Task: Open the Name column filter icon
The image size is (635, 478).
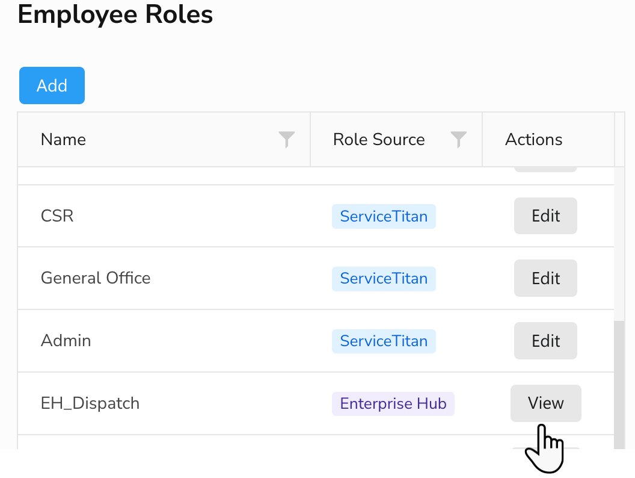Action: pos(286,139)
